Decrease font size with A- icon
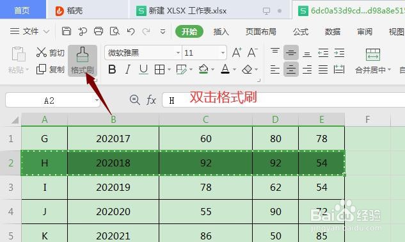405x242 pixels. pos(252,52)
